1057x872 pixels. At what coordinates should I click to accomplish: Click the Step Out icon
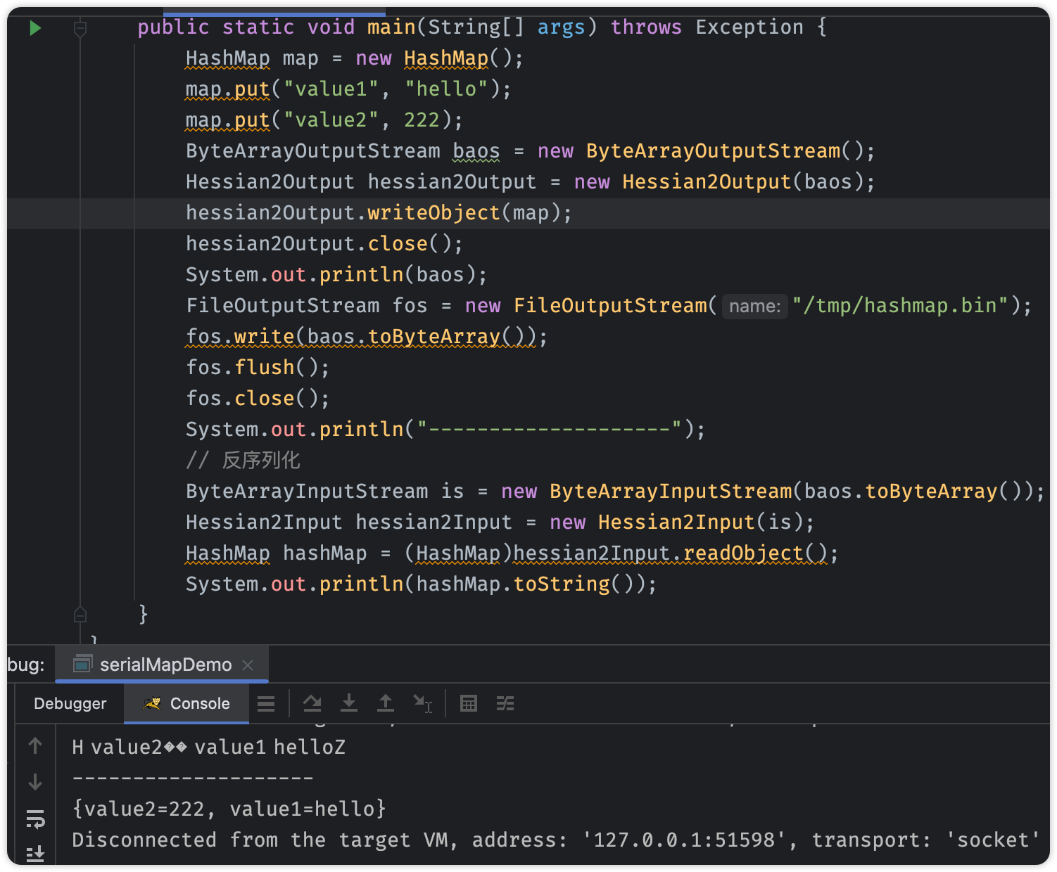click(386, 703)
